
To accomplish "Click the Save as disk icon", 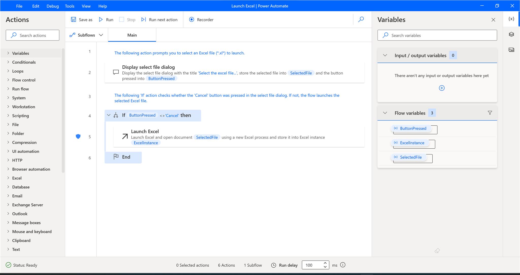I will pyautogui.click(x=73, y=19).
